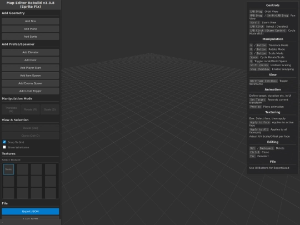Click the 'Controls' heading in help panel
This screenshot has height=225, width=300.
[x=273, y=6]
